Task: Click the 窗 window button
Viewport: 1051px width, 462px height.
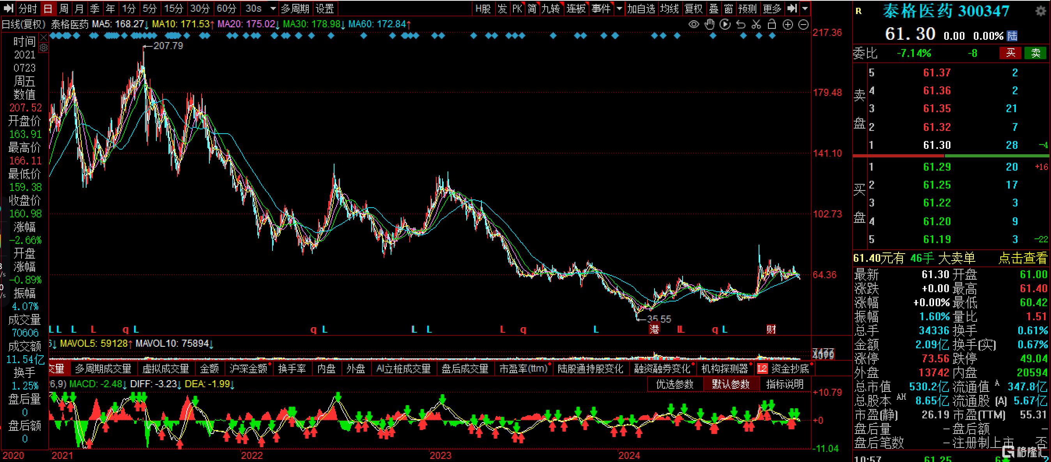Action: click(x=729, y=8)
